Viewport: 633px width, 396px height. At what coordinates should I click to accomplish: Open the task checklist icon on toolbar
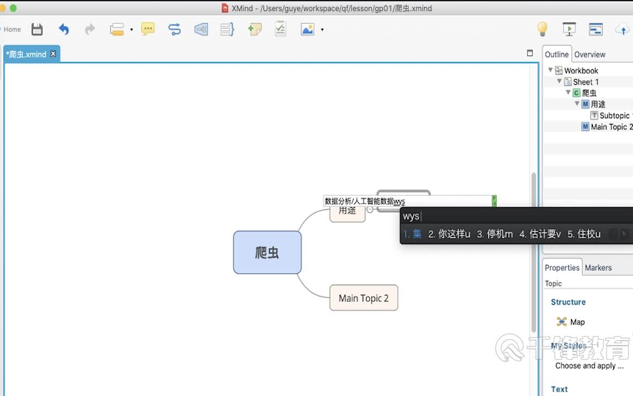[280, 29]
